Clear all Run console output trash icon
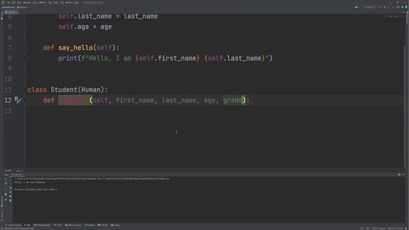 10,201
